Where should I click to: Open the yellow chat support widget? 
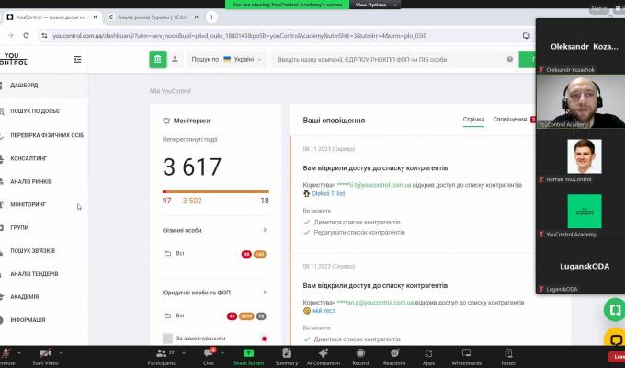(616, 339)
